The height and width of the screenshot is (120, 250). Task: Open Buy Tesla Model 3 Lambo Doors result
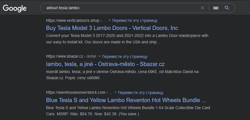[x=112, y=28]
